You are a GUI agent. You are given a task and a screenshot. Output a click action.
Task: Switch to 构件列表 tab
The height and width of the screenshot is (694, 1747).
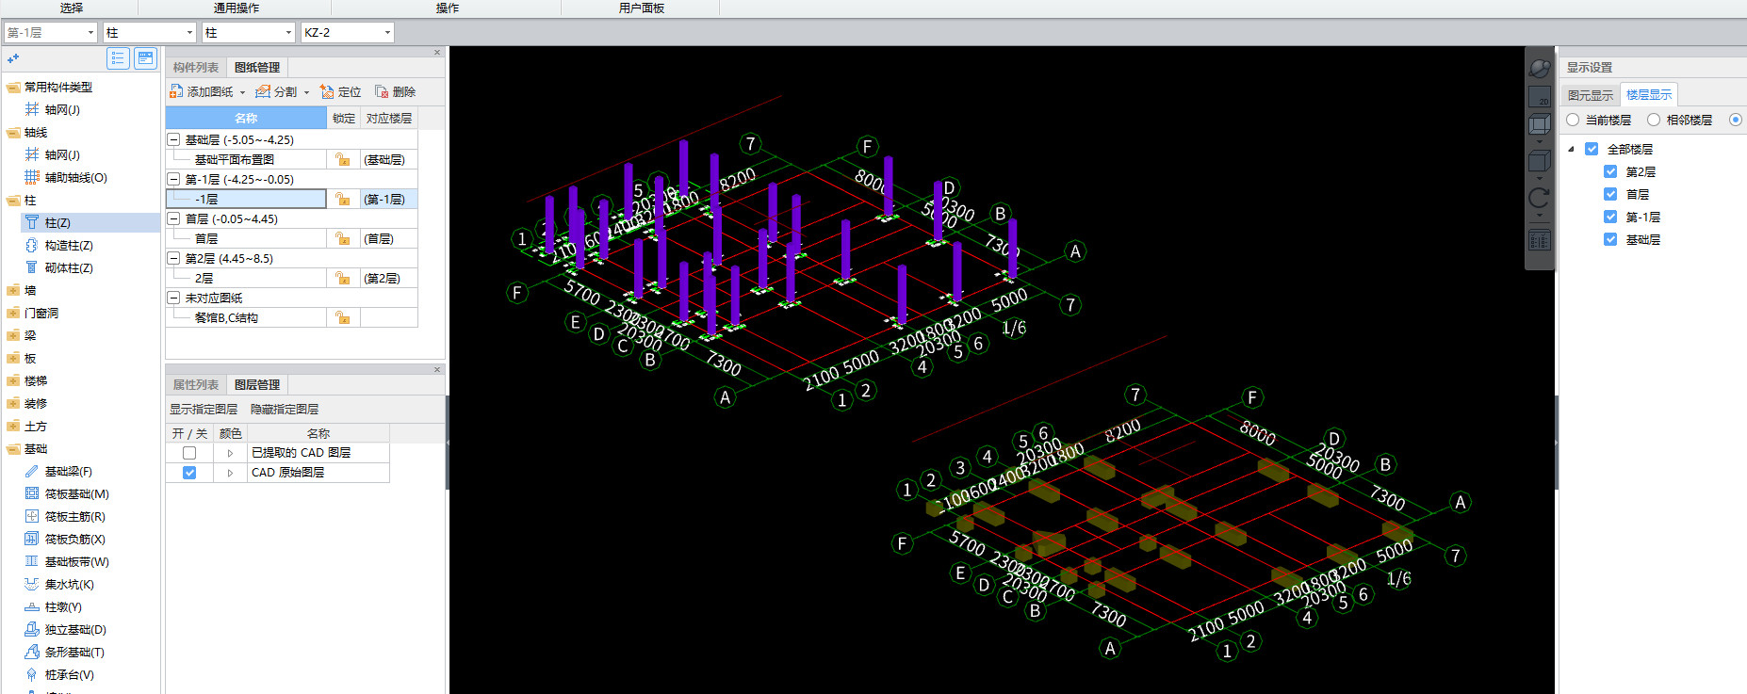pos(196,68)
